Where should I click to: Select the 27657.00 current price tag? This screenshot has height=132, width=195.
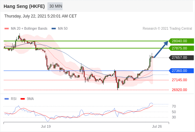coord(181,57)
